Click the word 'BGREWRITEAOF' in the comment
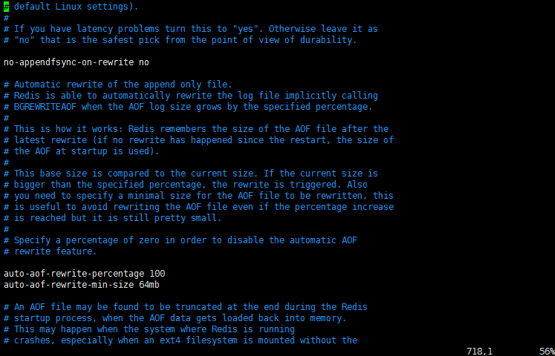This screenshot has width=555, height=356. pos(45,107)
